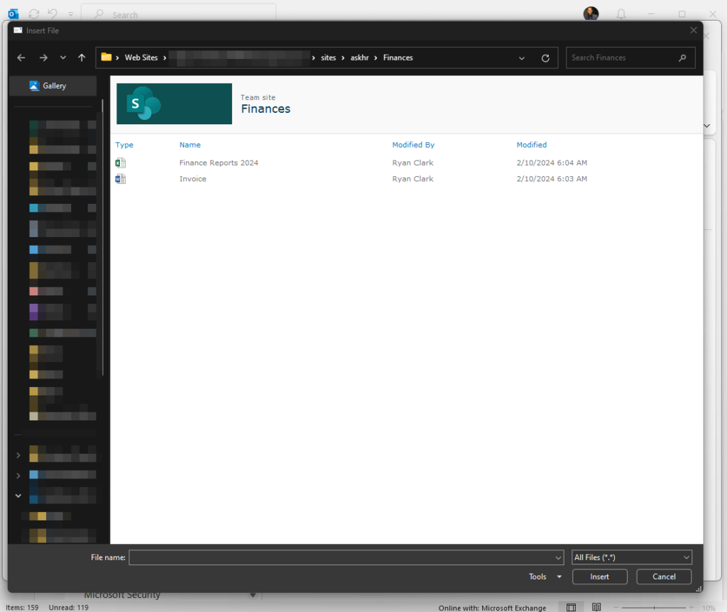727x612 pixels.
Task: Go forward using the forward arrow
Action: 43,58
